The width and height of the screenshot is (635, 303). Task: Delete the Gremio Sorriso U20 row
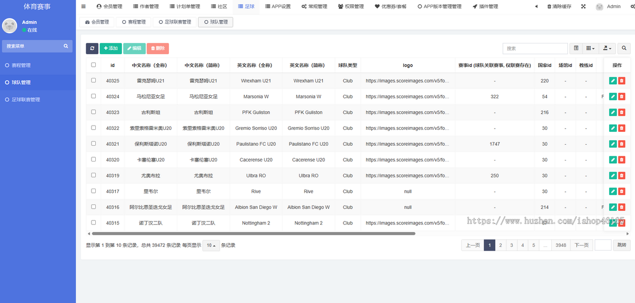622,128
